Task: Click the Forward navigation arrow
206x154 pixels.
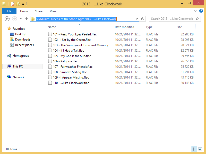Action: 14,19
